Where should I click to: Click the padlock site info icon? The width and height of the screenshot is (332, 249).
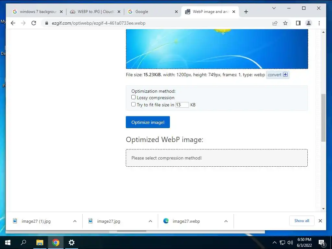click(x=47, y=23)
